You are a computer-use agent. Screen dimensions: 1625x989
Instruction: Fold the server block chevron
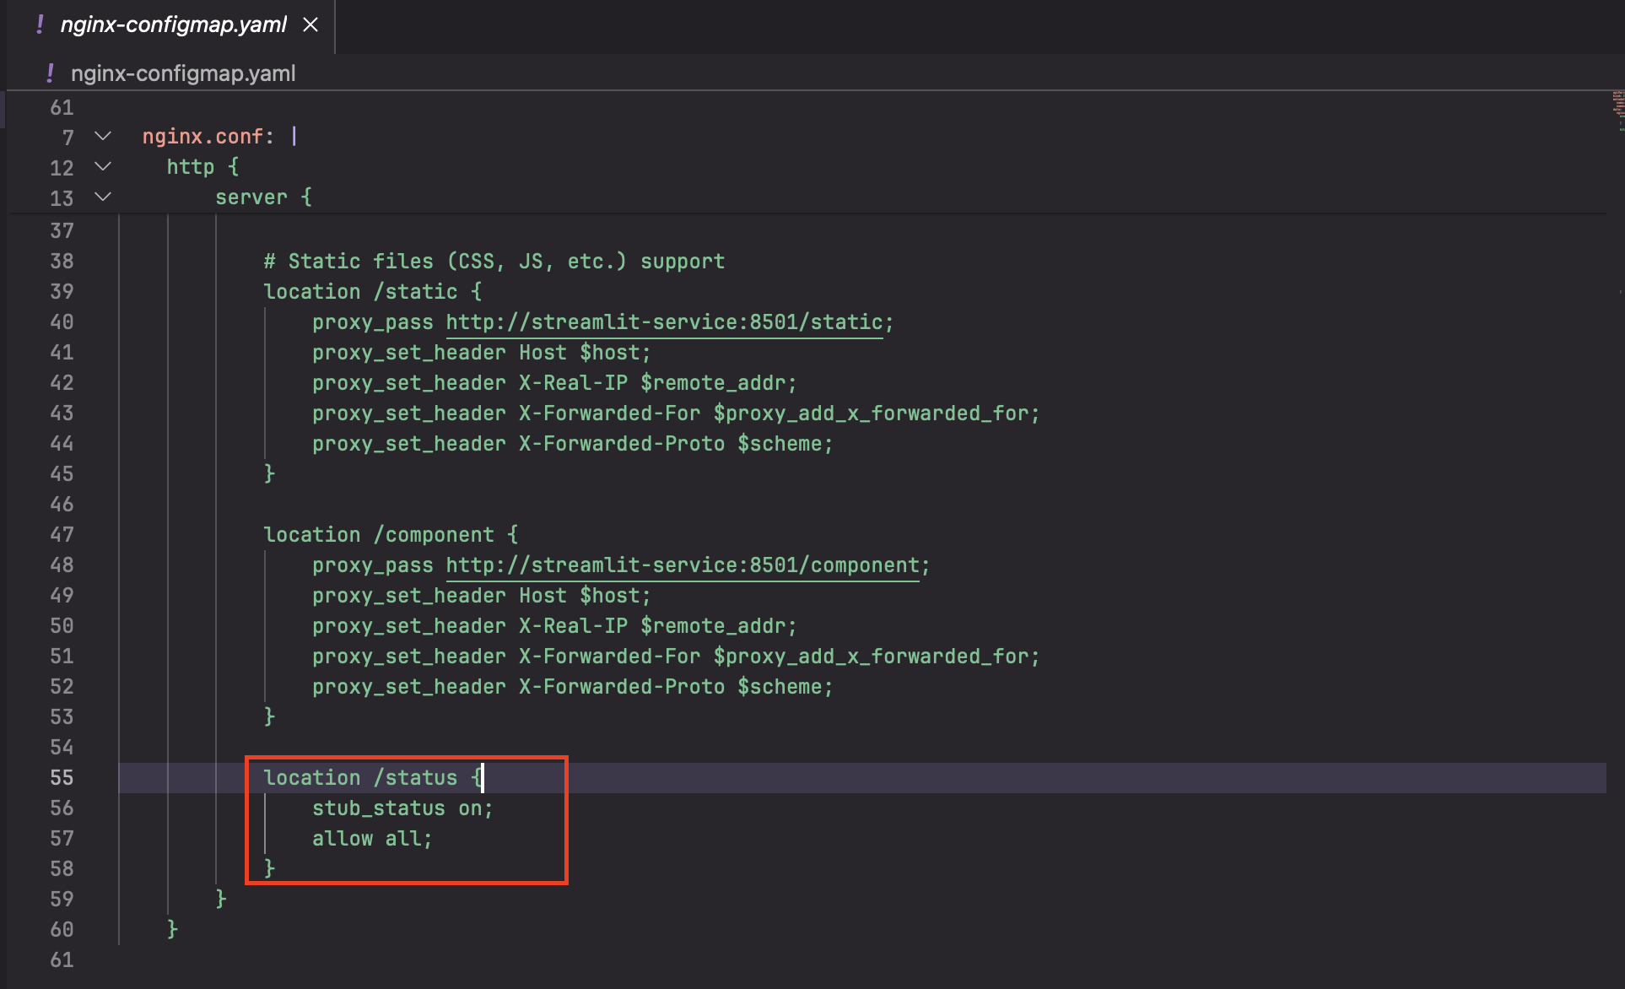click(x=103, y=197)
